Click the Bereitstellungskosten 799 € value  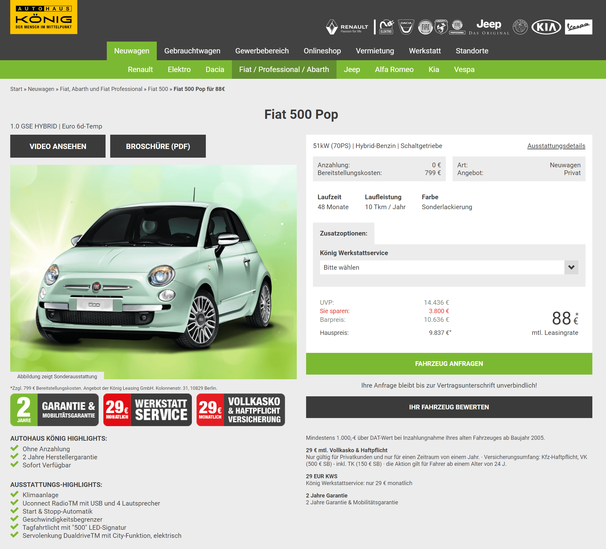point(432,173)
